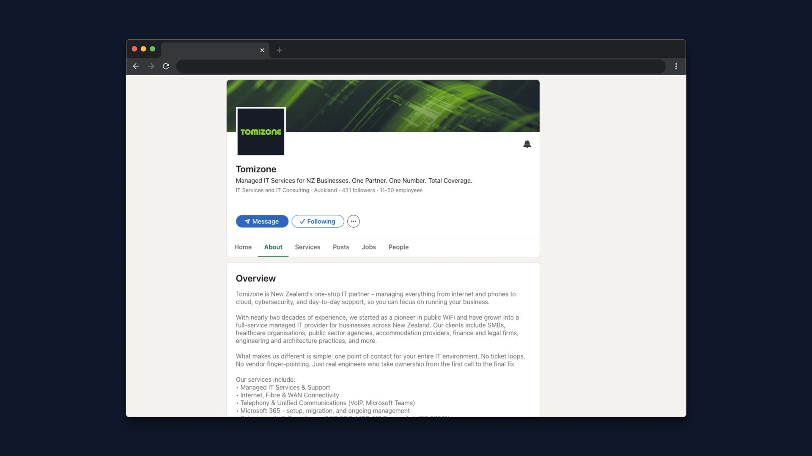Click 'IT Services and IT Consulting' industry text
The height and width of the screenshot is (456, 812).
coord(272,190)
